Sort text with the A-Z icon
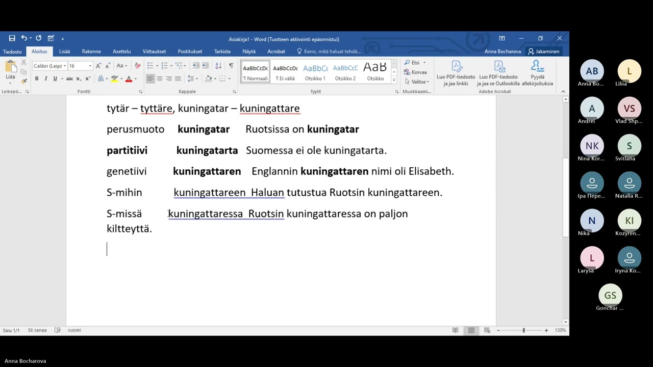 (x=218, y=66)
